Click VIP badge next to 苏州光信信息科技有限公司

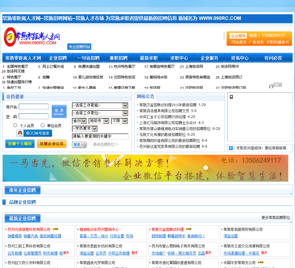click(56, 229)
